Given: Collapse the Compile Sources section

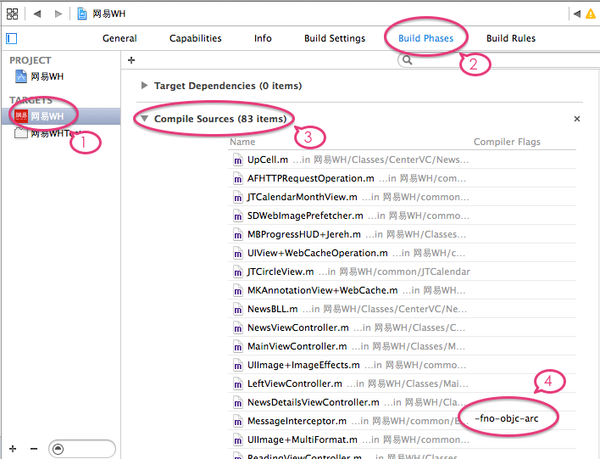Looking at the screenshot, I should pos(145,119).
